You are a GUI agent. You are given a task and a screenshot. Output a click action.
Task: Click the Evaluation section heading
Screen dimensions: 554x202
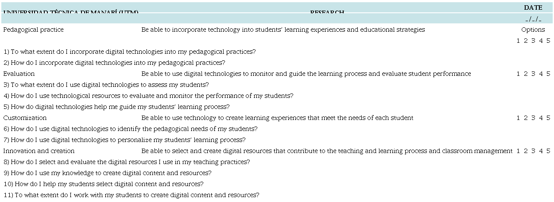[x=19, y=74]
